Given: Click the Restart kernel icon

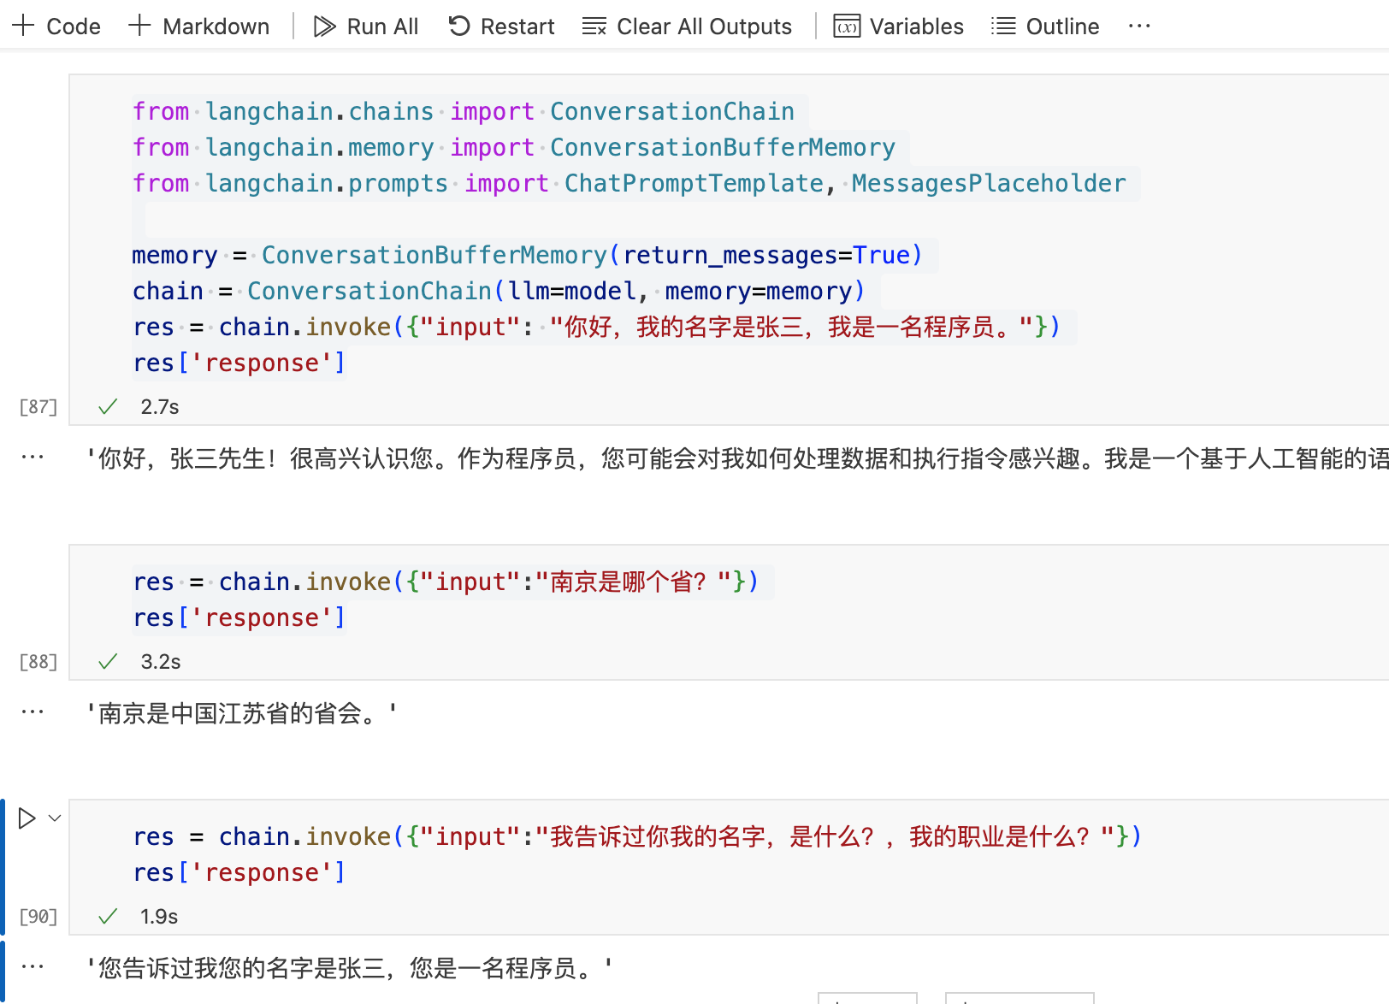Looking at the screenshot, I should [x=459, y=26].
